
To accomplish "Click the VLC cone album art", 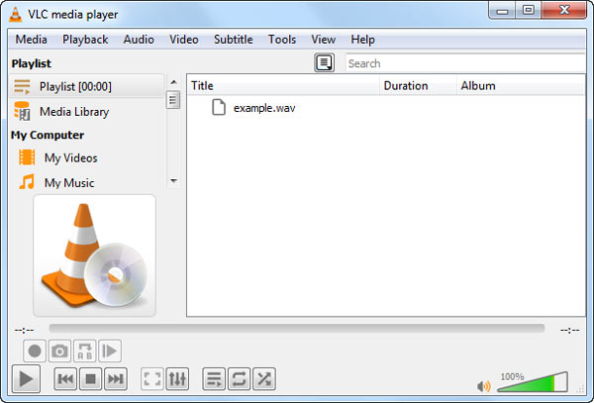I will coord(94,255).
